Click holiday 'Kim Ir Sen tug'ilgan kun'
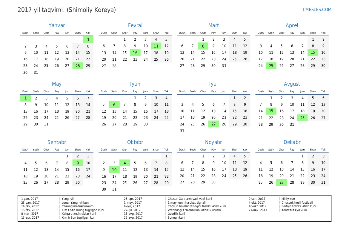The height and width of the screenshot is (247, 349). click(x=78, y=217)
